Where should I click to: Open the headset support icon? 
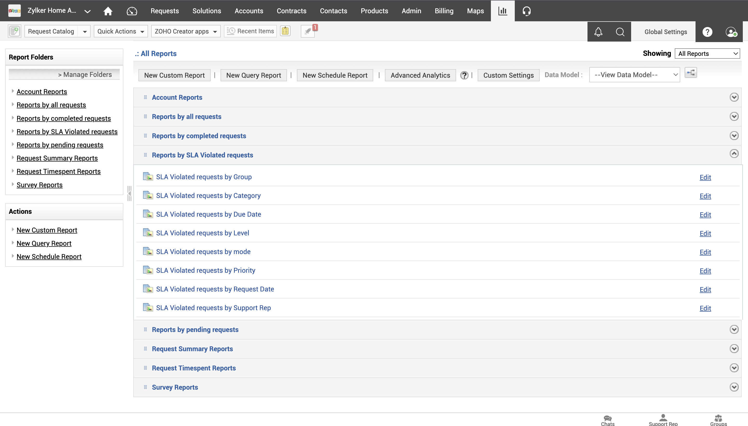(526, 11)
